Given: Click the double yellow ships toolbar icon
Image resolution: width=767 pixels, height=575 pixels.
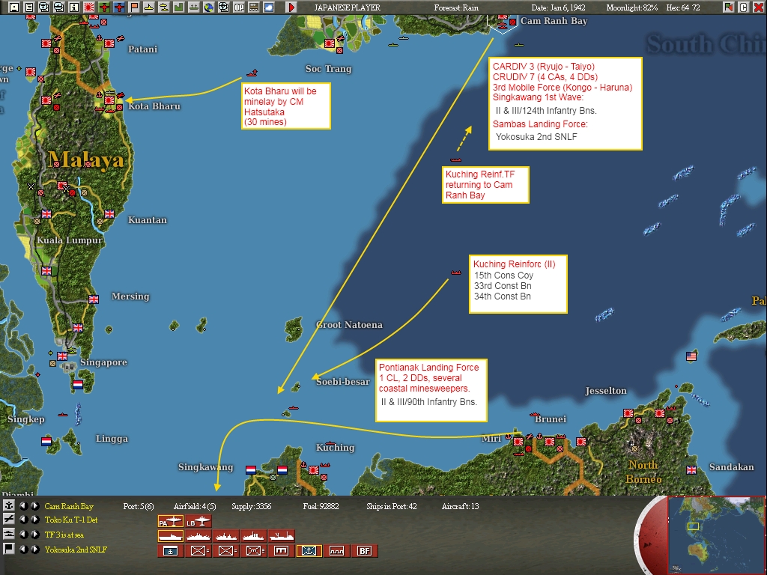Looking at the screenshot, I should [163, 7].
